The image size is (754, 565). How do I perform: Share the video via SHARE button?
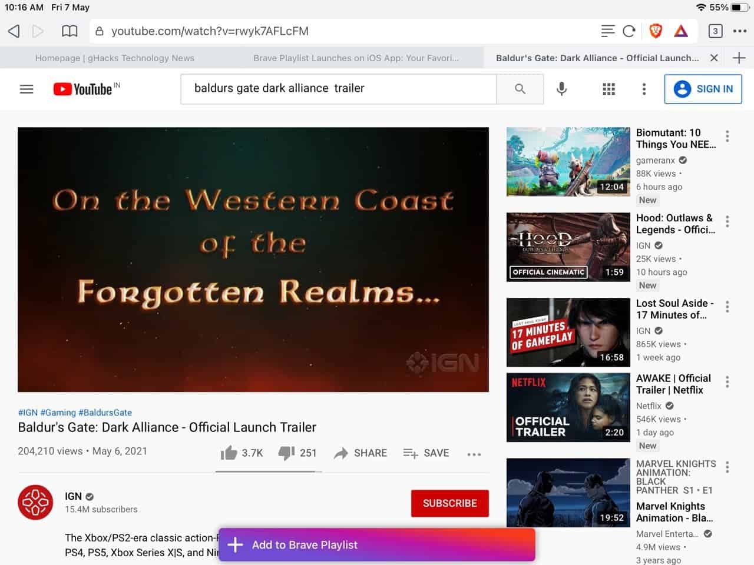pos(361,453)
